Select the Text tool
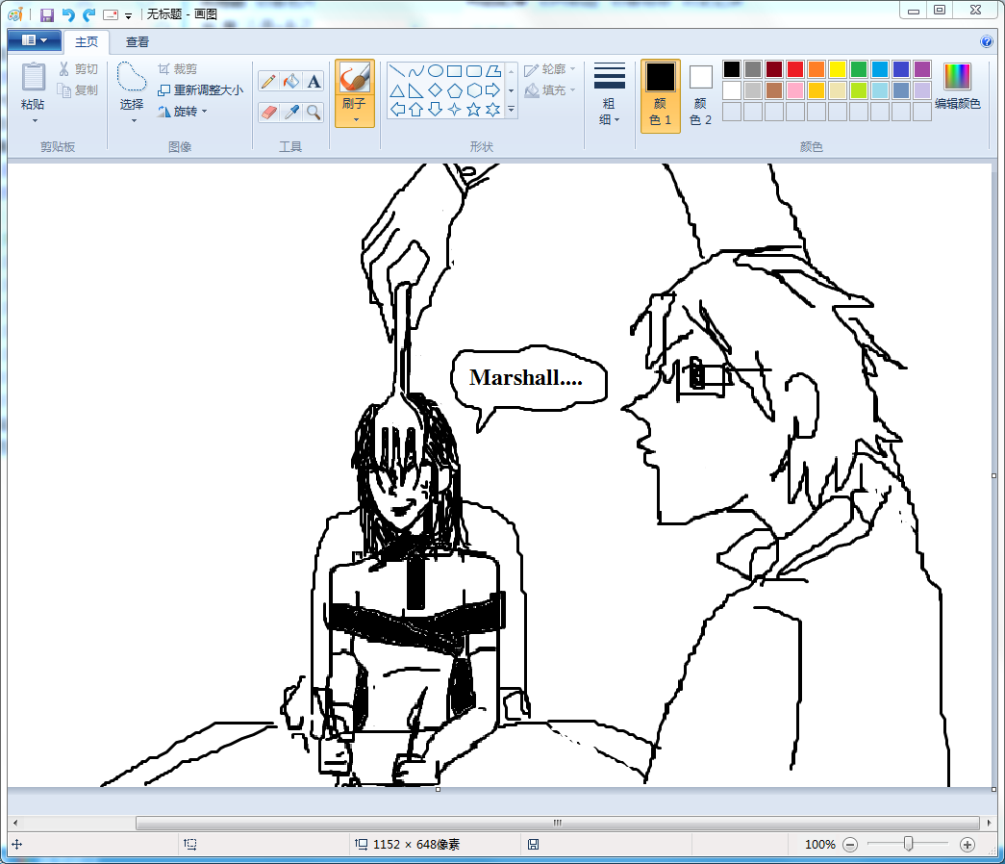Image resolution: width=1005 pixels, height=864 pixels. [314, 82]
